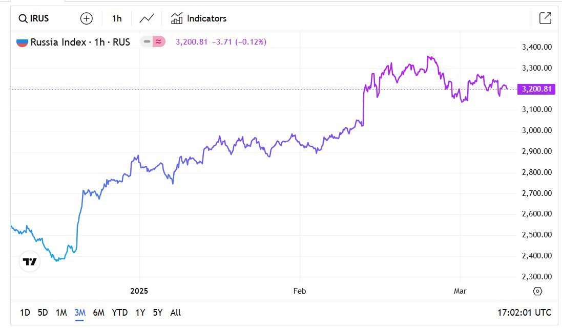Toggle the 3M timeframe selection
The width and height of the screenshot is (562, 331).
click(x=79, y=312)
